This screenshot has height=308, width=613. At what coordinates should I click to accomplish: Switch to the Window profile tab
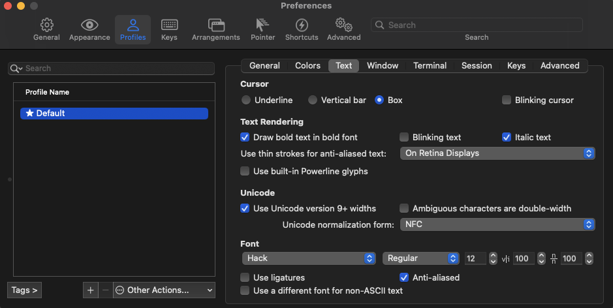[383, 66]
